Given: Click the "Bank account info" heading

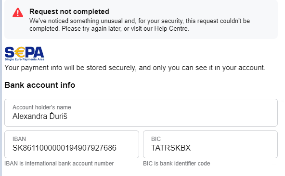Looking at the screenshot, I should (x=40, y=85).
